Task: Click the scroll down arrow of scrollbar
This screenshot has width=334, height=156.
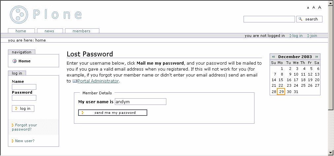Action: tap(331, 153)
